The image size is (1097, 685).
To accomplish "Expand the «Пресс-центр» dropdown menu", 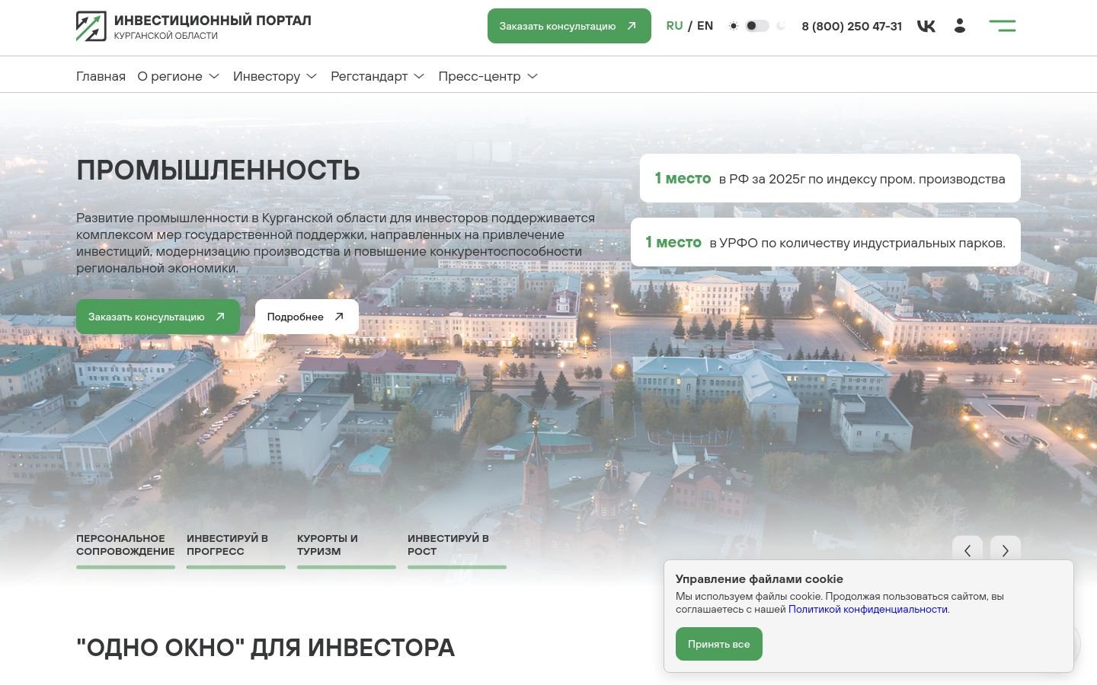I will 488,76.
